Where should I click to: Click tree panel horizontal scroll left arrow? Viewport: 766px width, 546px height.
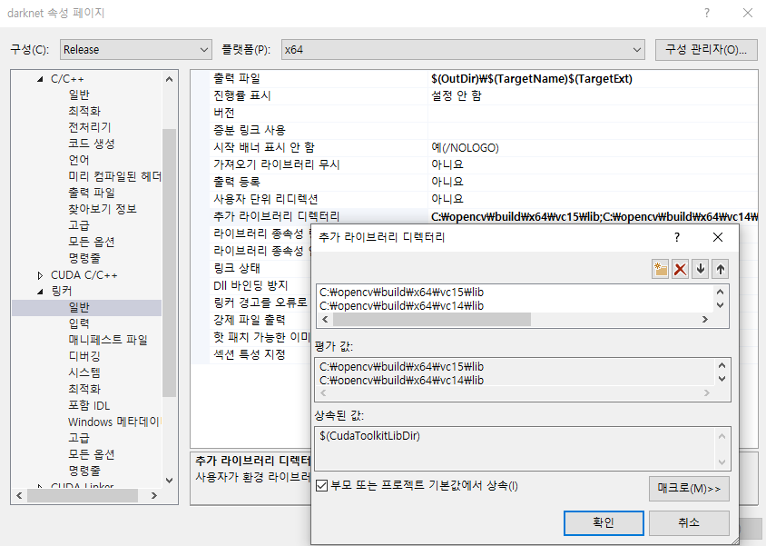[19, 496]
